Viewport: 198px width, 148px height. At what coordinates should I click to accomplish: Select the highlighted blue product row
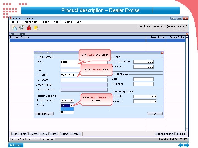(97, 41)
